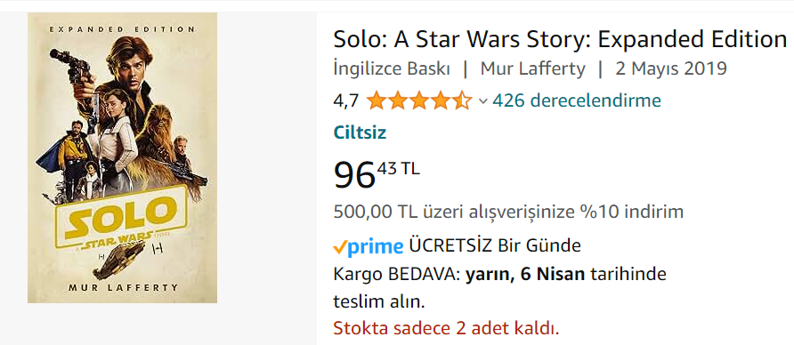Click the yellow SOLO logo on the cover
The width and height of the screenshot is (794, 345).
click(x=123, y=216)
